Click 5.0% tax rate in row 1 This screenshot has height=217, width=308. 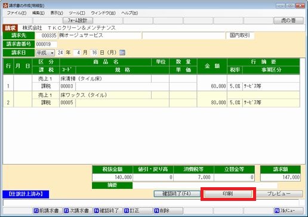point(235,86)
